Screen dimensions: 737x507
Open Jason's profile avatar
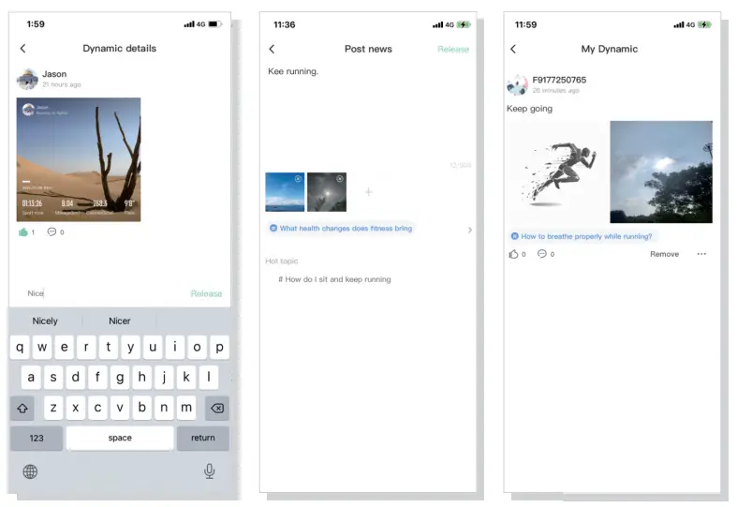tap(27, 79)
